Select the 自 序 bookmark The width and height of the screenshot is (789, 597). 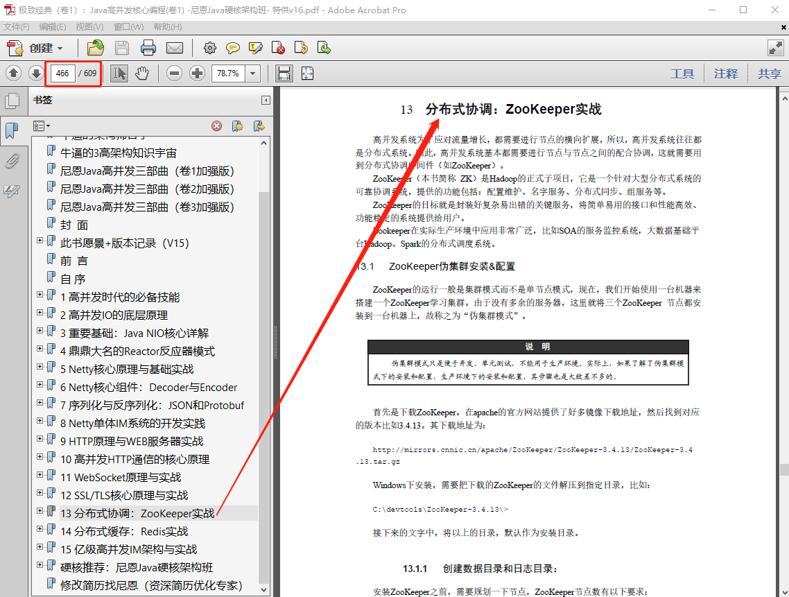pyautogui.click(x=73, y=279)
